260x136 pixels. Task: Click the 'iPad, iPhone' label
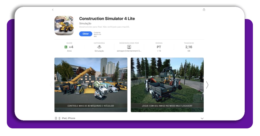click(69, 118)
